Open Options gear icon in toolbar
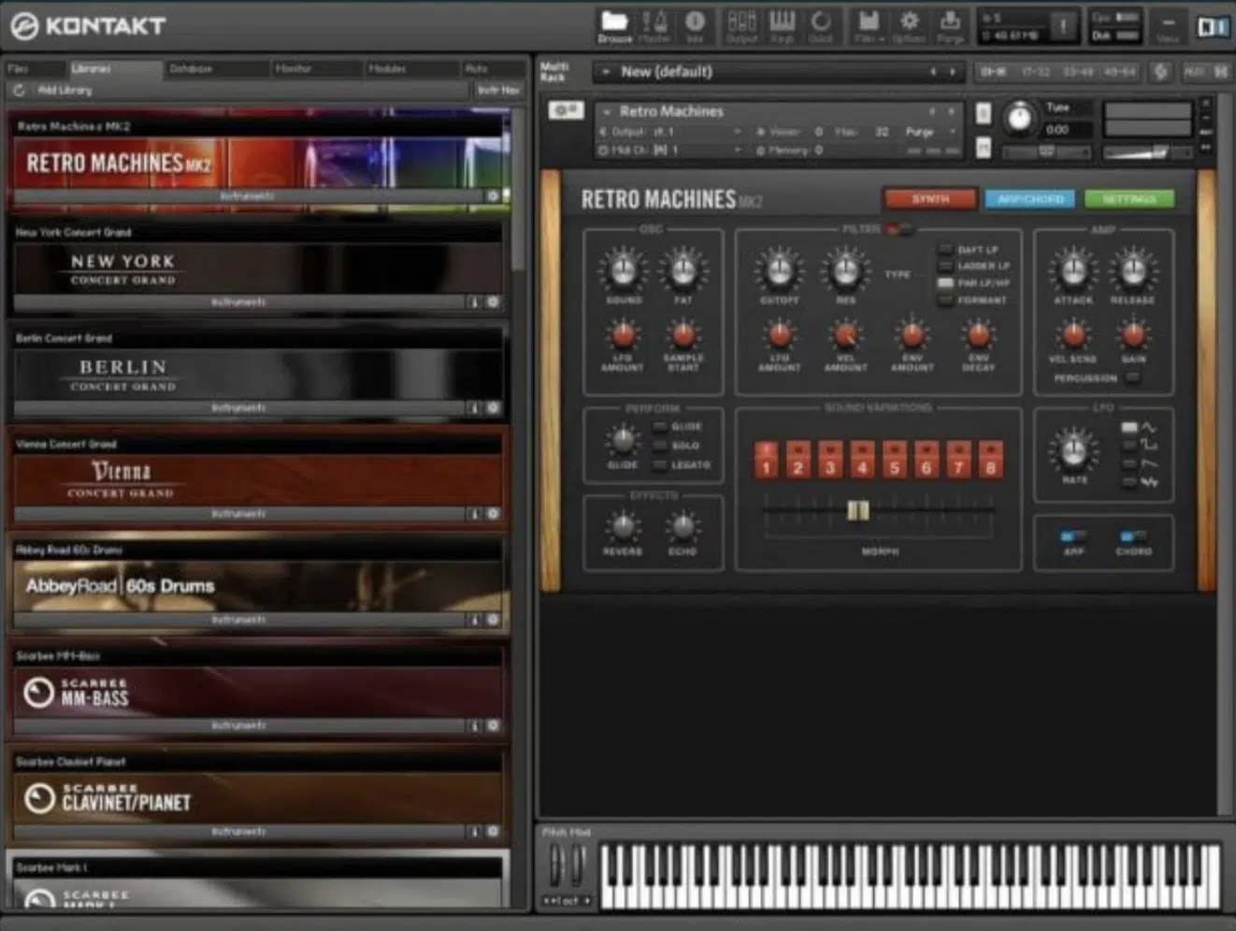Viewport: 1236px width, 931px height. click(909, 26)
